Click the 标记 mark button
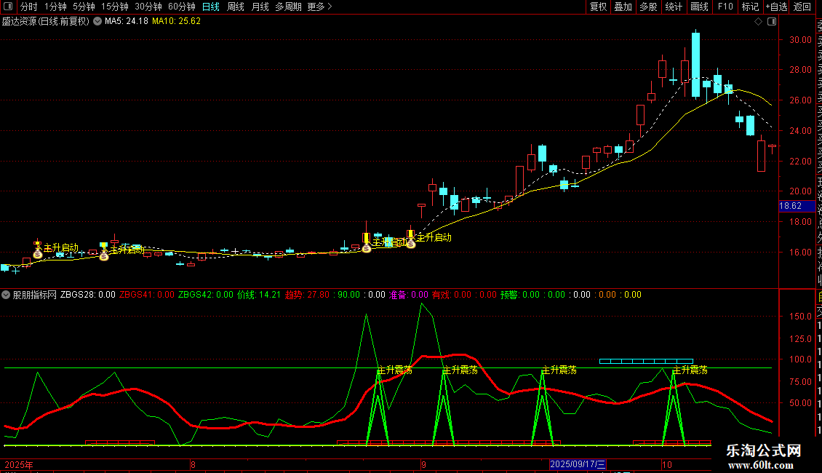 [750, 7]
